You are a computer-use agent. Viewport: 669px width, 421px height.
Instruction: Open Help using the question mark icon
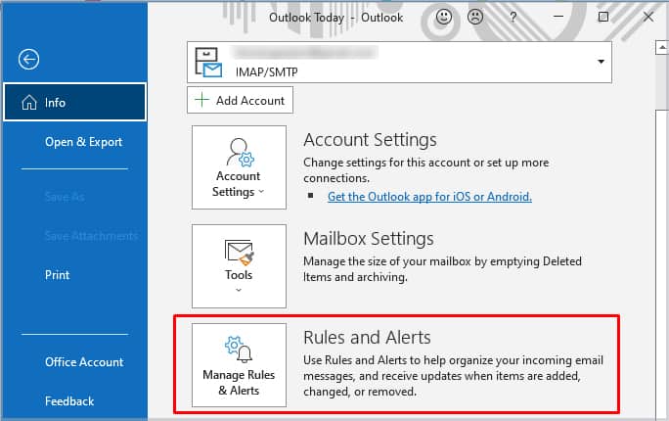pyautogui.click(x=513, y=17)
